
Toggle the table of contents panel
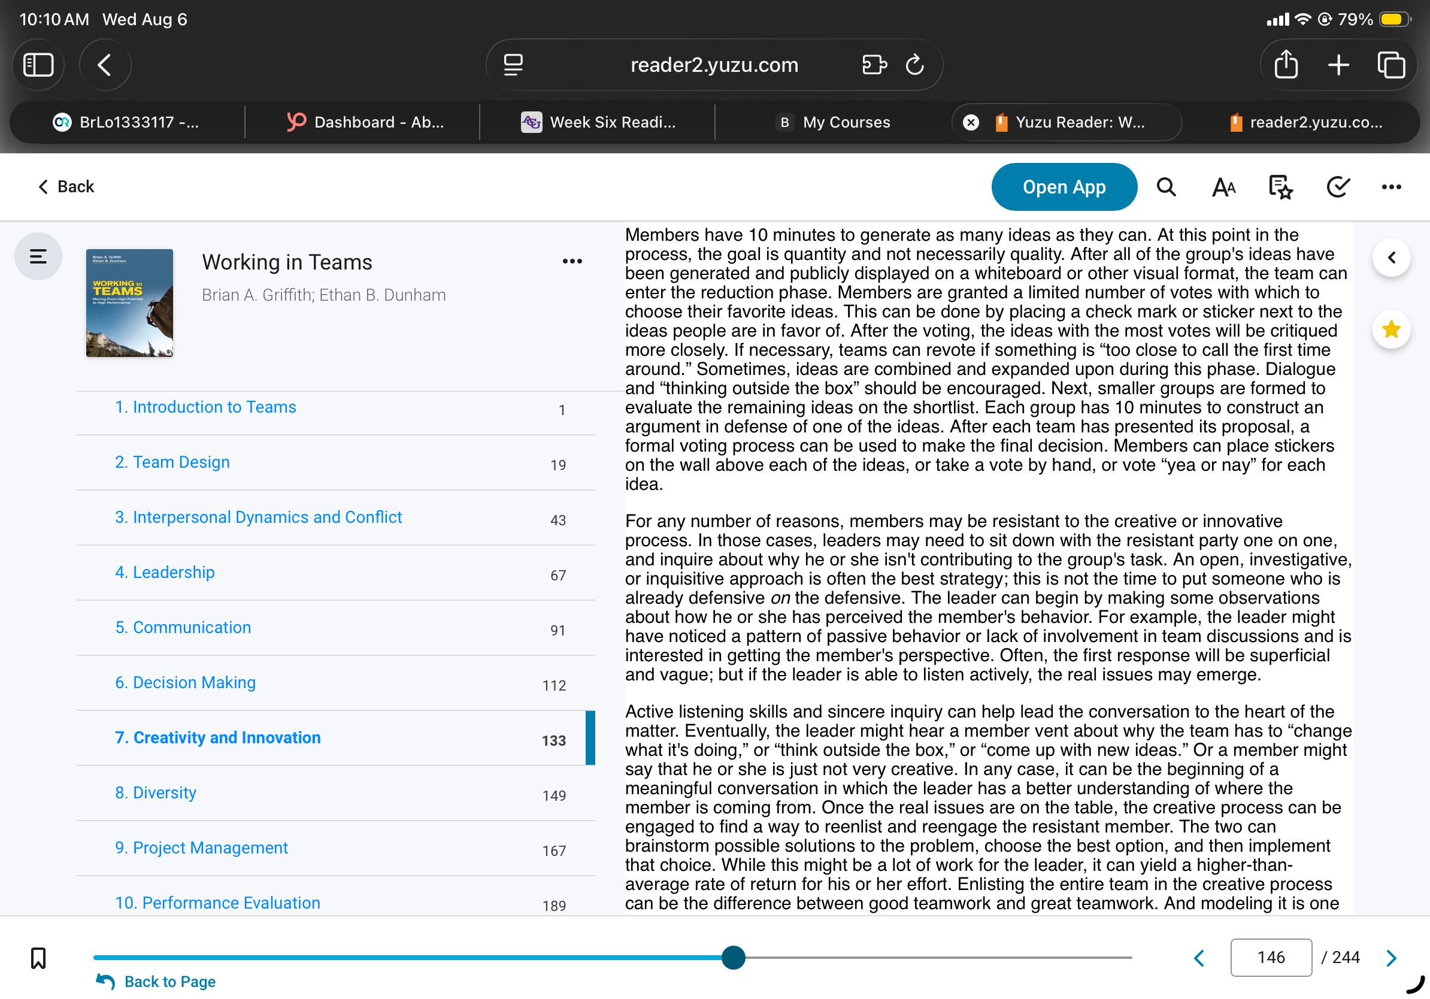tap(38, 256)
